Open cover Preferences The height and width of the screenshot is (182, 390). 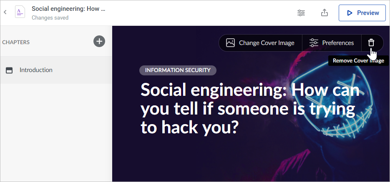tap(332, 43)
